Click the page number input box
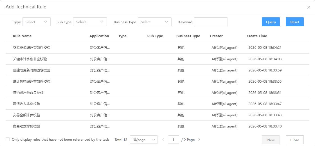Viewport: 315px width, 146px height. coord(173,140)
